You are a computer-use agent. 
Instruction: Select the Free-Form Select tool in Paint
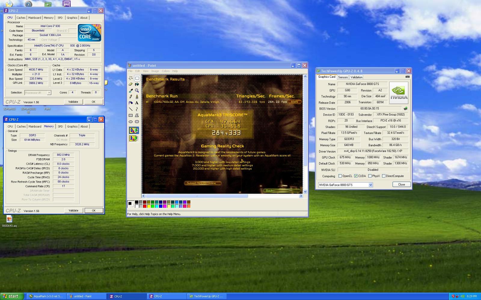coord(131,78)
